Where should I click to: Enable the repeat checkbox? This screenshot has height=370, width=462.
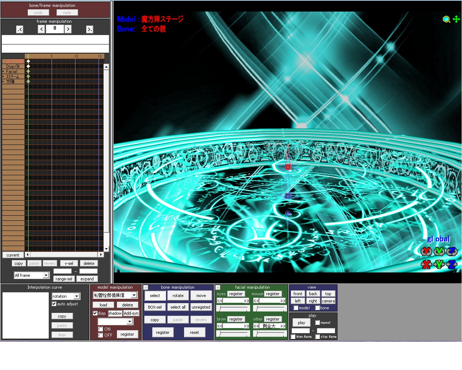coord(318,323)
